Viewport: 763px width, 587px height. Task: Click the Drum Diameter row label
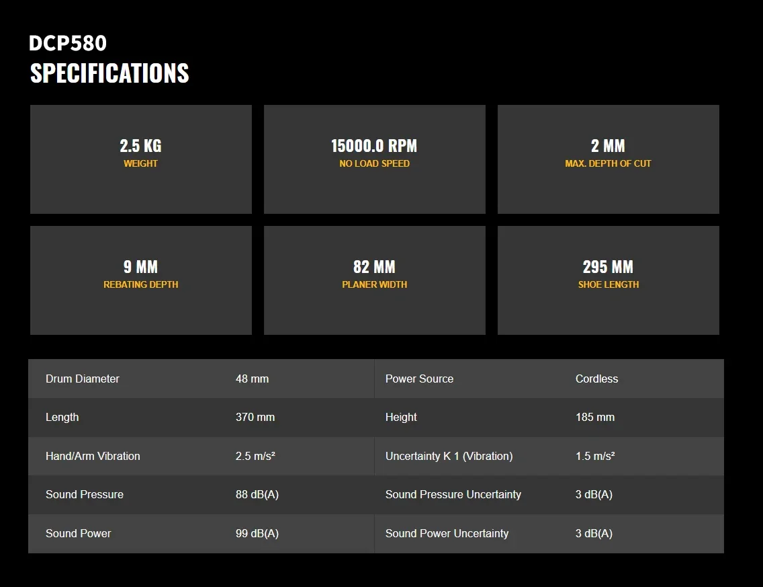[x=82, y=379]
